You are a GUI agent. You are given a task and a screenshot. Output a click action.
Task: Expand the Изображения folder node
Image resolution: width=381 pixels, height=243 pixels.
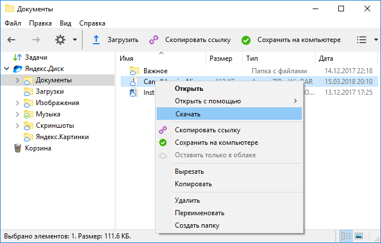pos(17,103)
